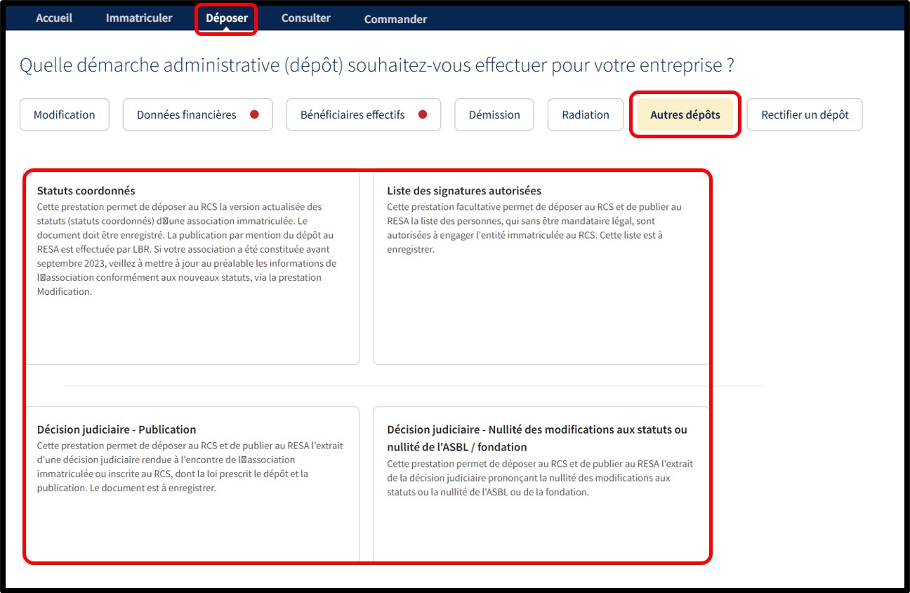The height and width of the screenshot is (593, 910).
Task: Click the Liste des signatures autorisées description text
Action: coord(534,228)
